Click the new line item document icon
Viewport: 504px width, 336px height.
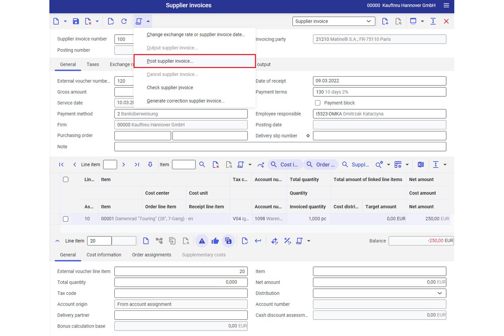click(146, 241)
